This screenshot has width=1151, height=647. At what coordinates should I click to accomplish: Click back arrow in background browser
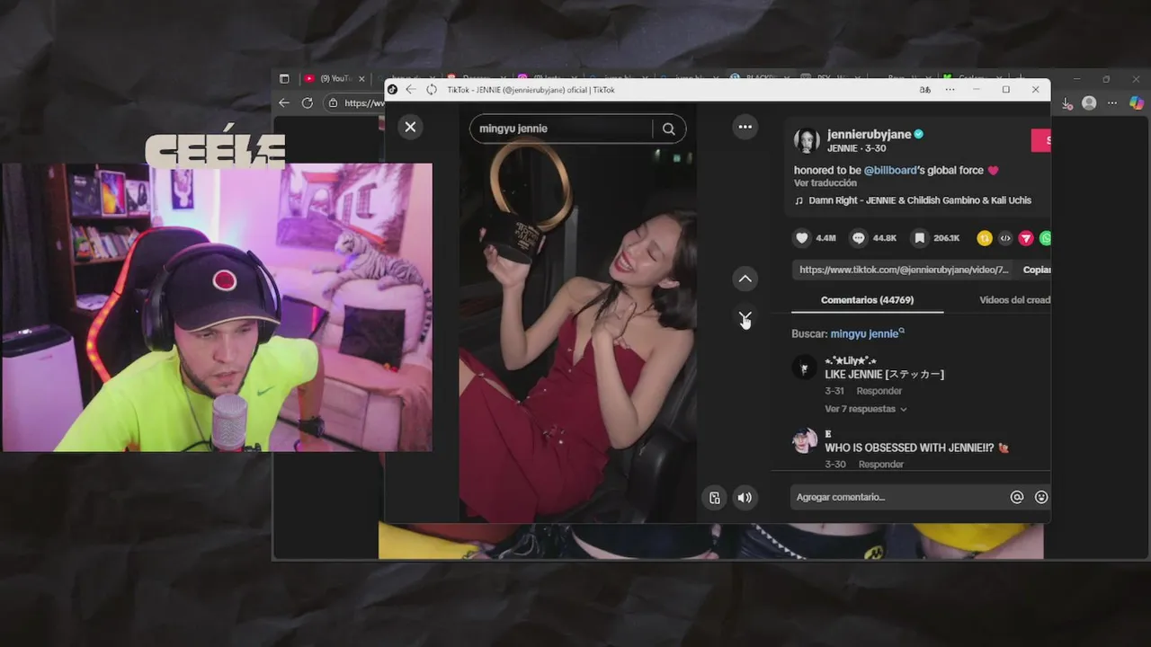(284, 102)
